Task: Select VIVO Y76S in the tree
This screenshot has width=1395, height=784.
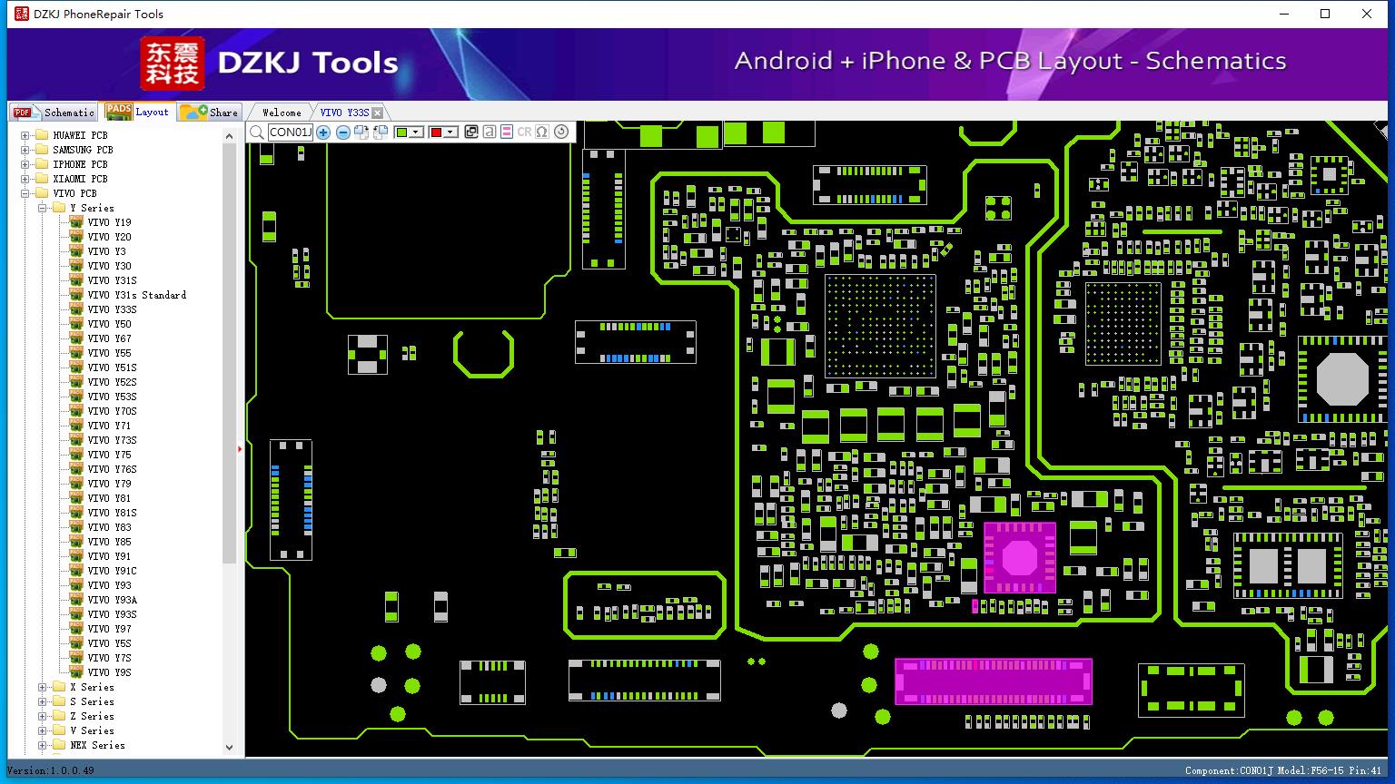Action: [x=113, y=469]
